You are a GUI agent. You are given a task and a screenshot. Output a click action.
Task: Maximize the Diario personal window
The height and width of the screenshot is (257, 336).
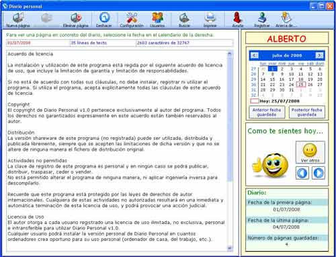[x=322, y=6]
